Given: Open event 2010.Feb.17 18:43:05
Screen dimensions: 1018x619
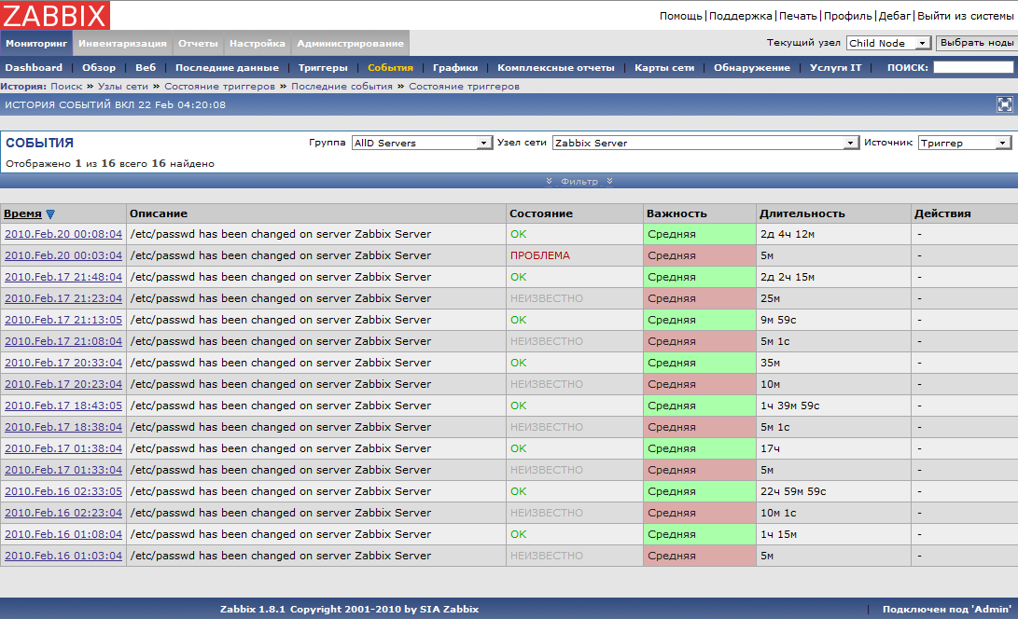Looking at the screenshot, I should pos(63,406).
